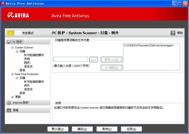This screenshot has width=189, height=134.
Task: Click the calendar icon beside 常规
Action: pos(9,110)
